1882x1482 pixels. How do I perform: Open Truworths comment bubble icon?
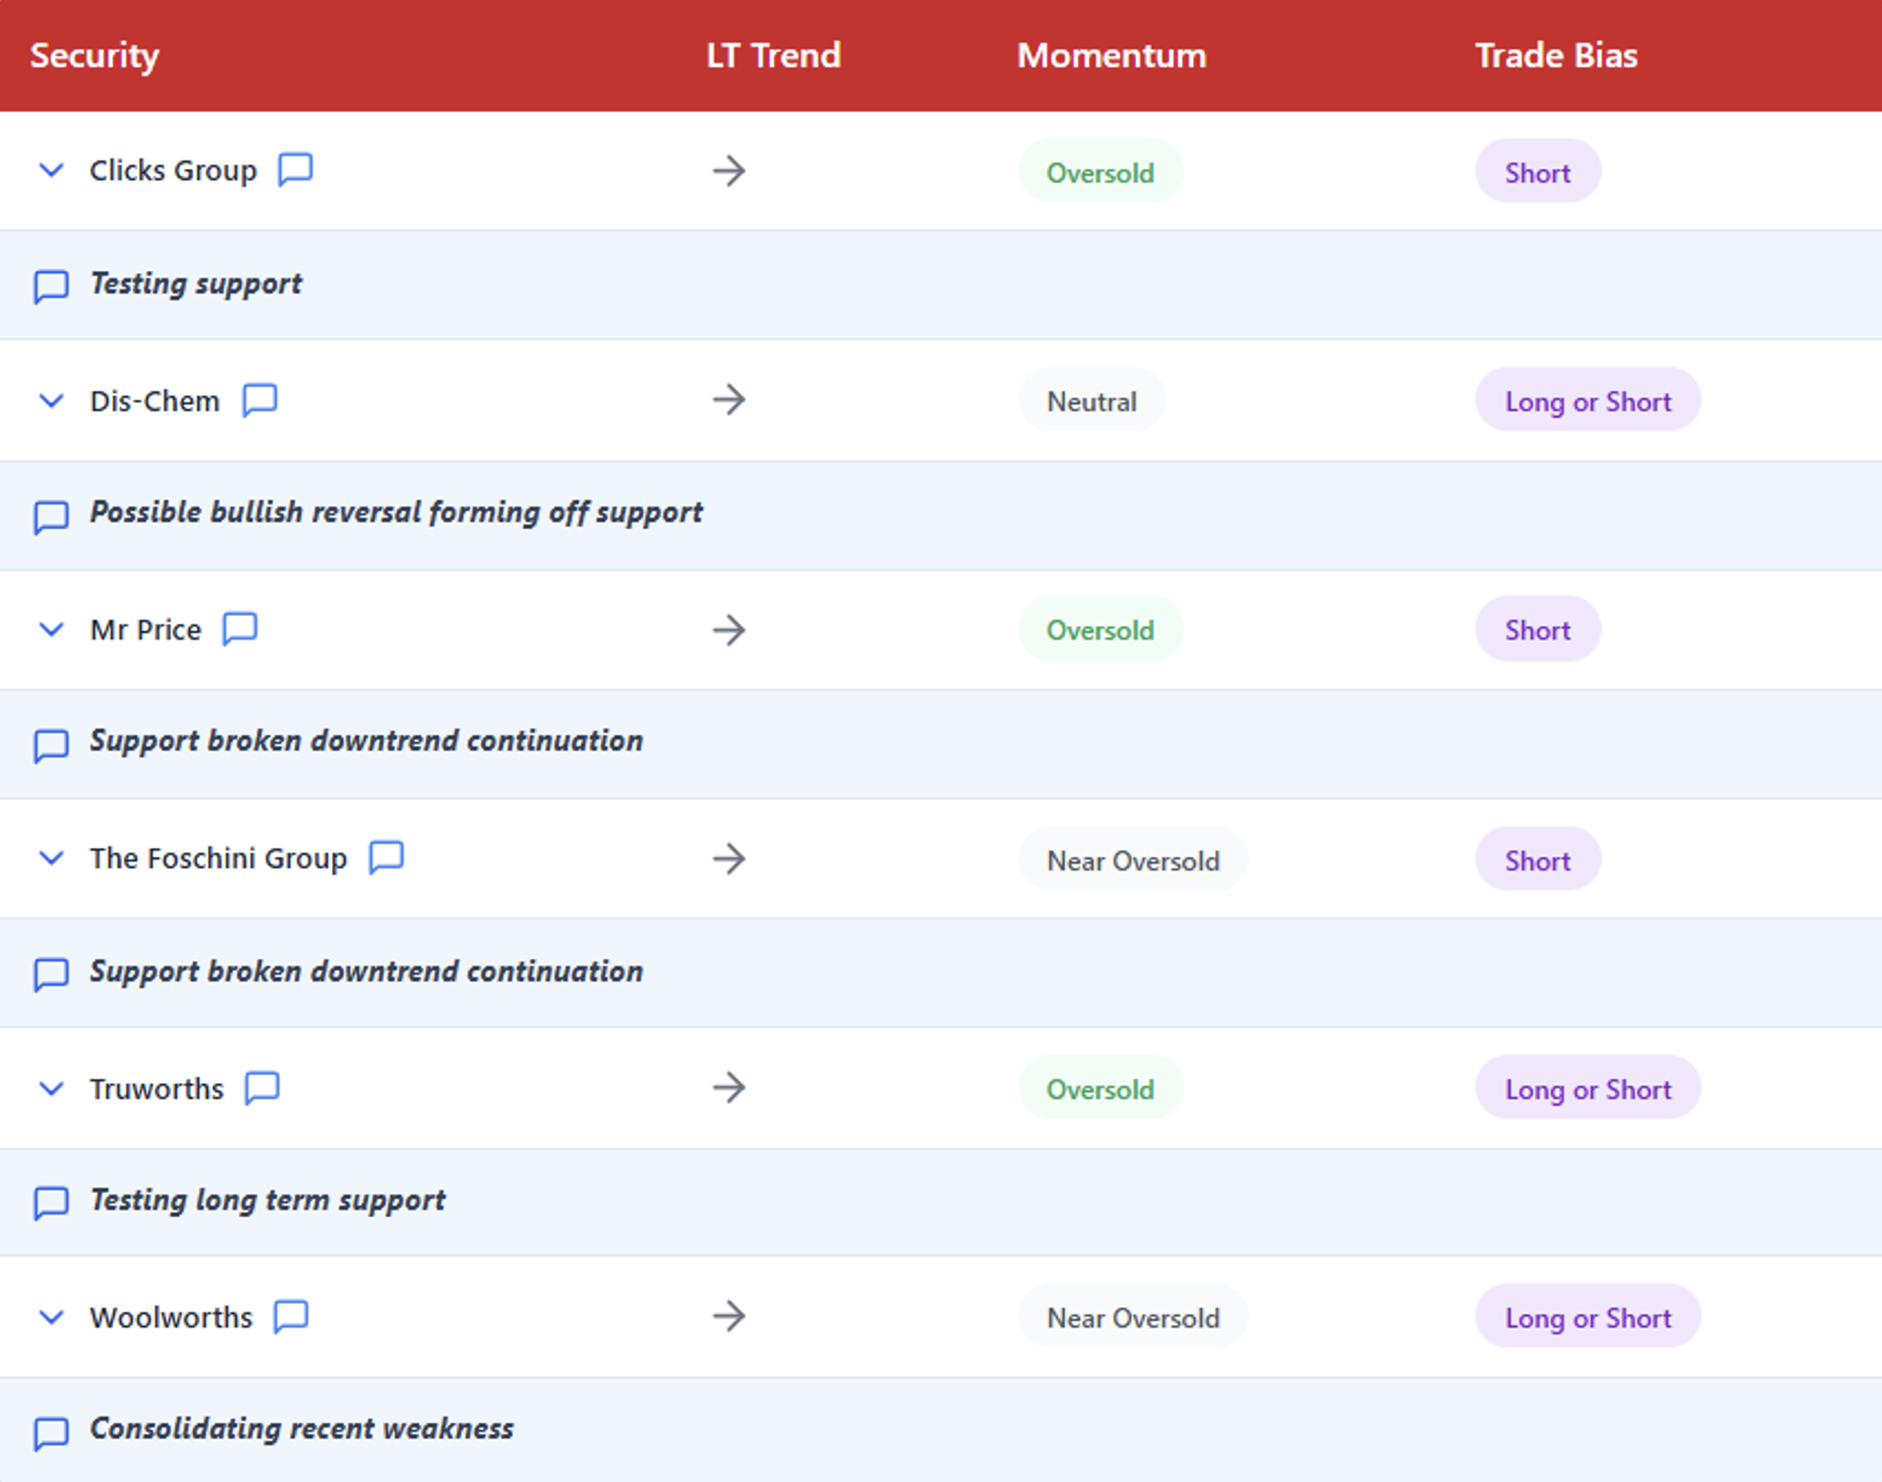pos(262,1088)
